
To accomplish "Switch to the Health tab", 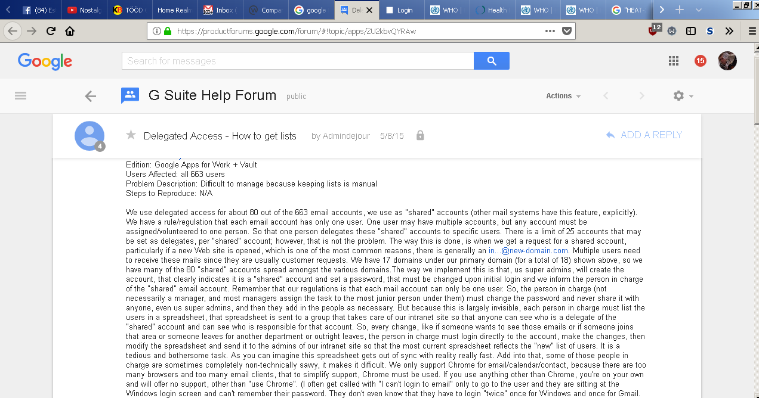I will [x=492, y=10].
